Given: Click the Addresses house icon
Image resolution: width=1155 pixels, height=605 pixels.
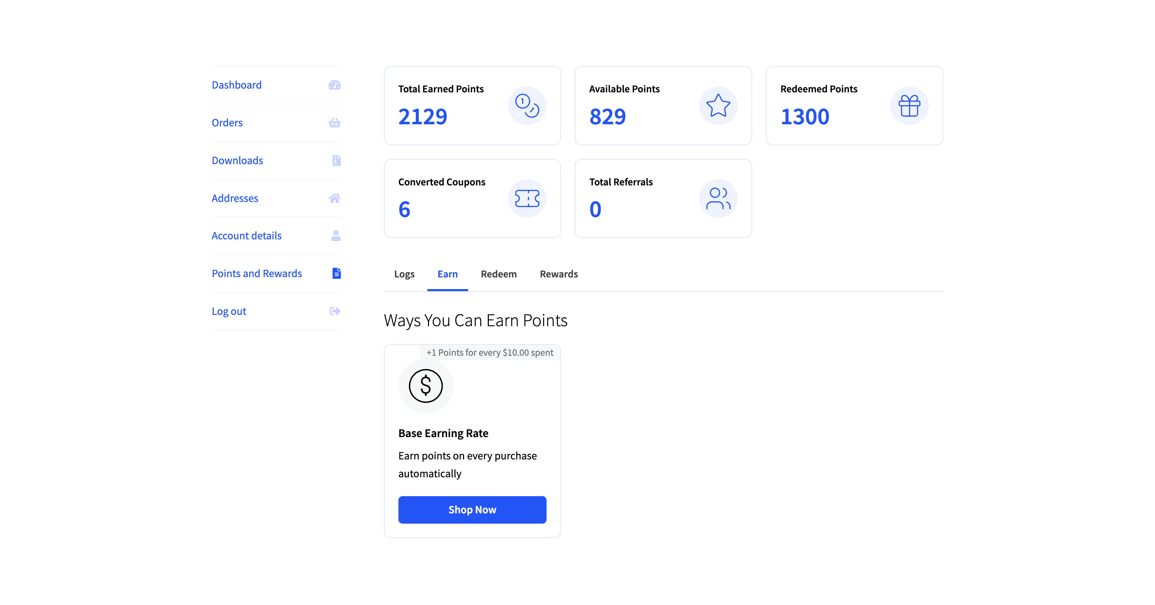Looking at the screenshot, I should (334, 198).
